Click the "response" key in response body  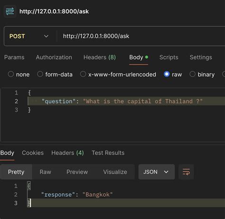coord(58,195)
